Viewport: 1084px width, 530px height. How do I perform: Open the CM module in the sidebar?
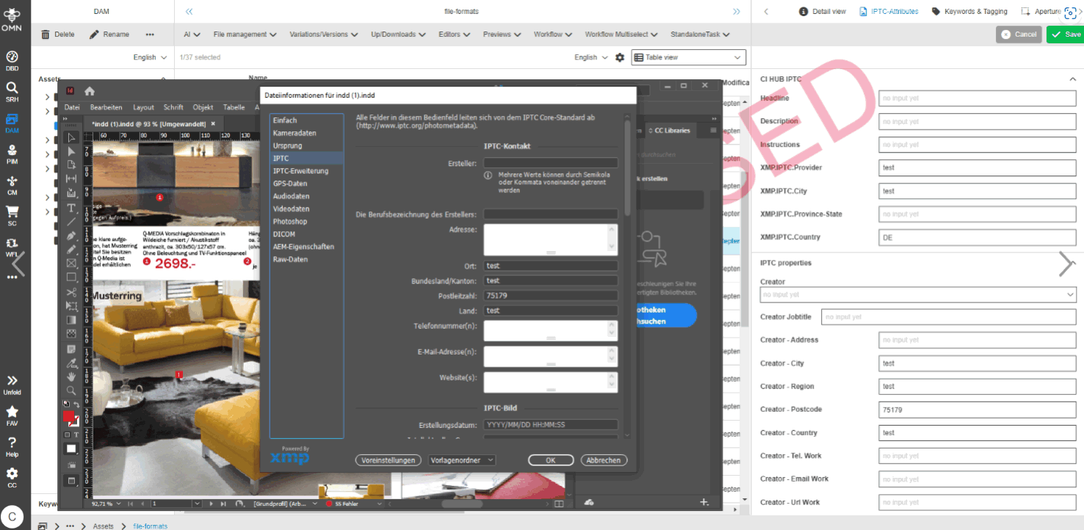[x=12, y=185]
